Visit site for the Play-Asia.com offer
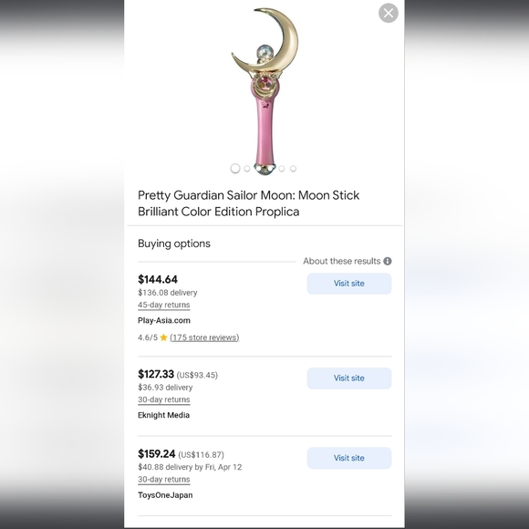The width and height of the screenshot is (529, 529). point(349,284)
